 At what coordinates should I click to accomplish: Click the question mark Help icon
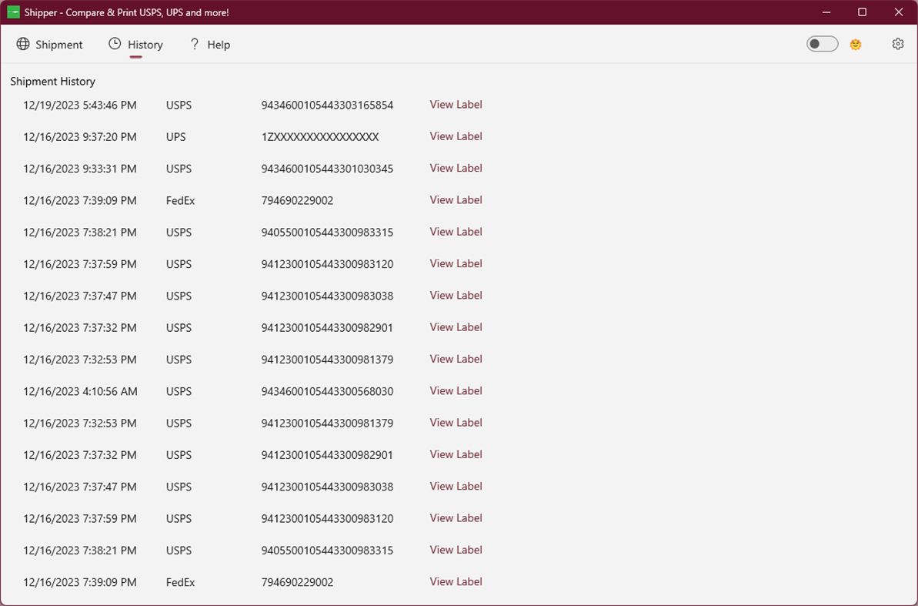click(195, 44)
